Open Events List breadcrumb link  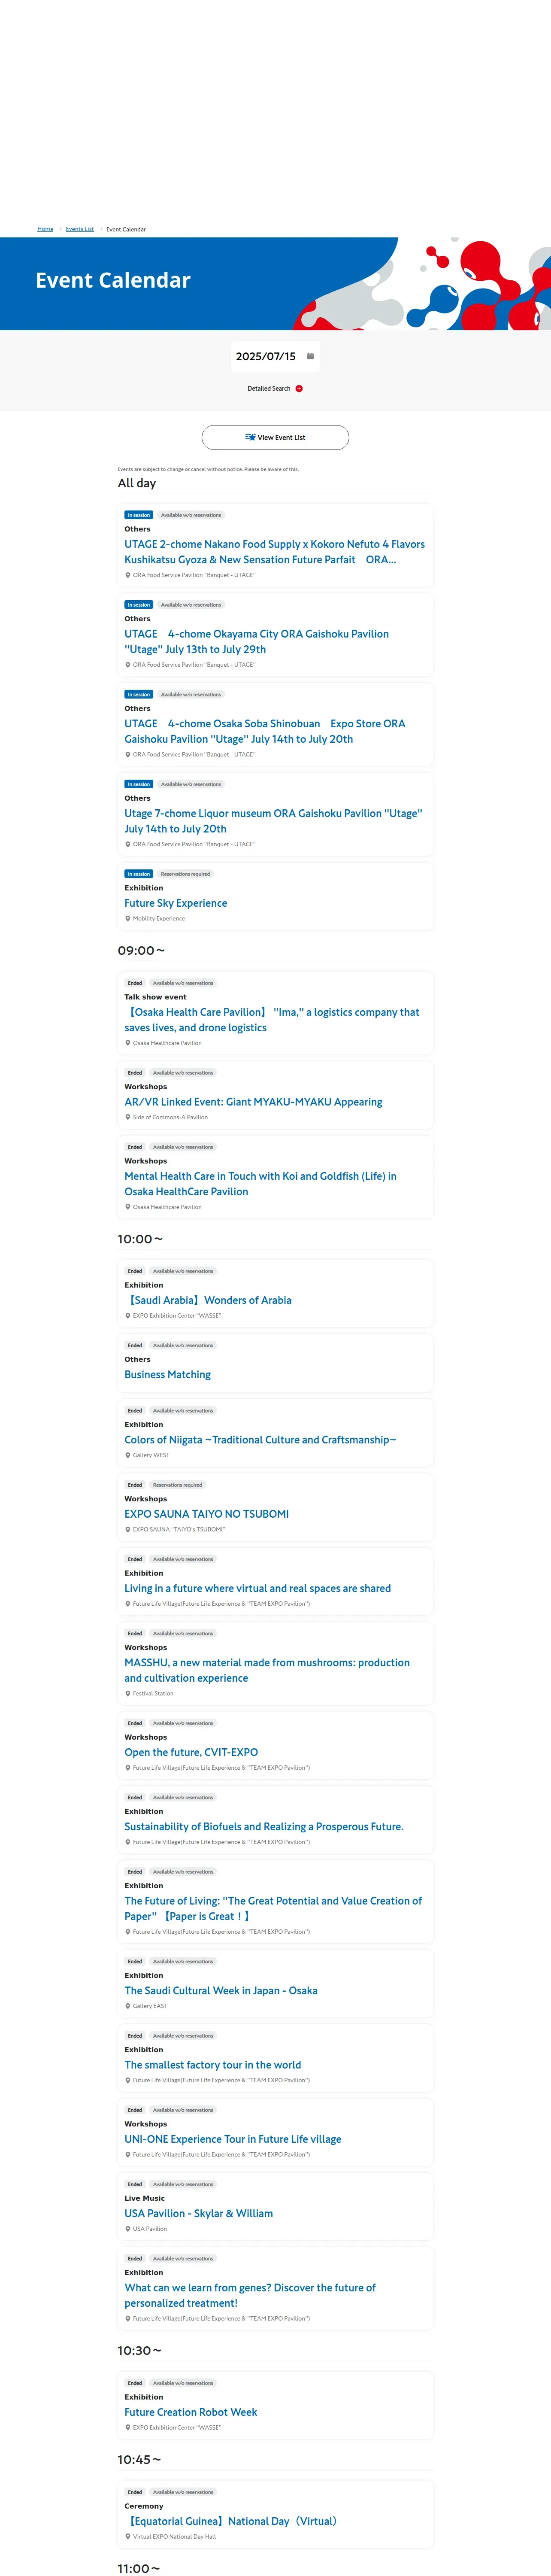coord(80,229)
